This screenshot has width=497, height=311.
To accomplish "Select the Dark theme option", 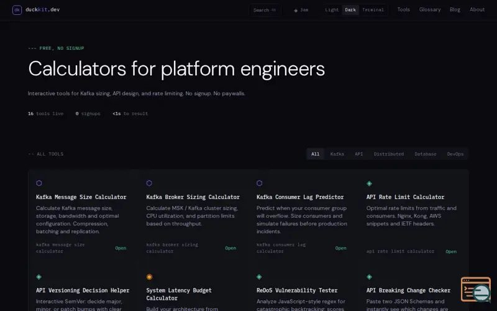I will click(x=350, y=10).
